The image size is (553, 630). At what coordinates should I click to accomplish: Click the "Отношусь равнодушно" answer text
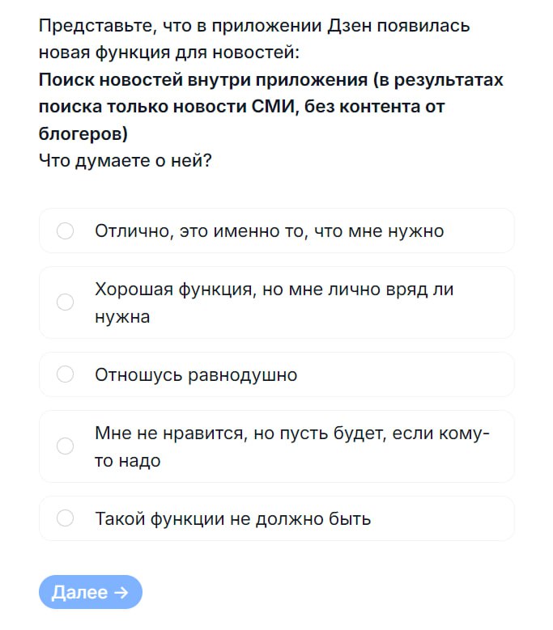coord(196,375)
